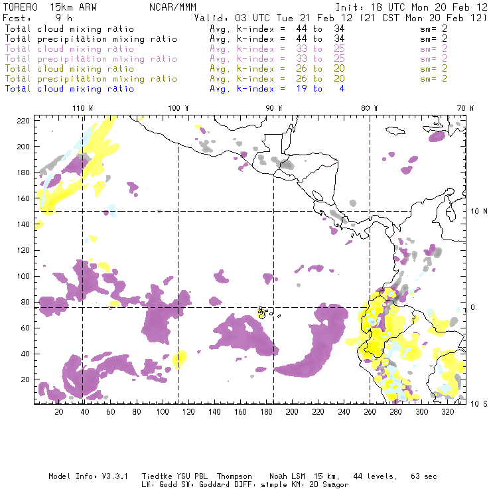Click the '(21 CST Mon 20 Feb 12)' local time text
This screenshot has height=491, width=491.
coord(423,18)
